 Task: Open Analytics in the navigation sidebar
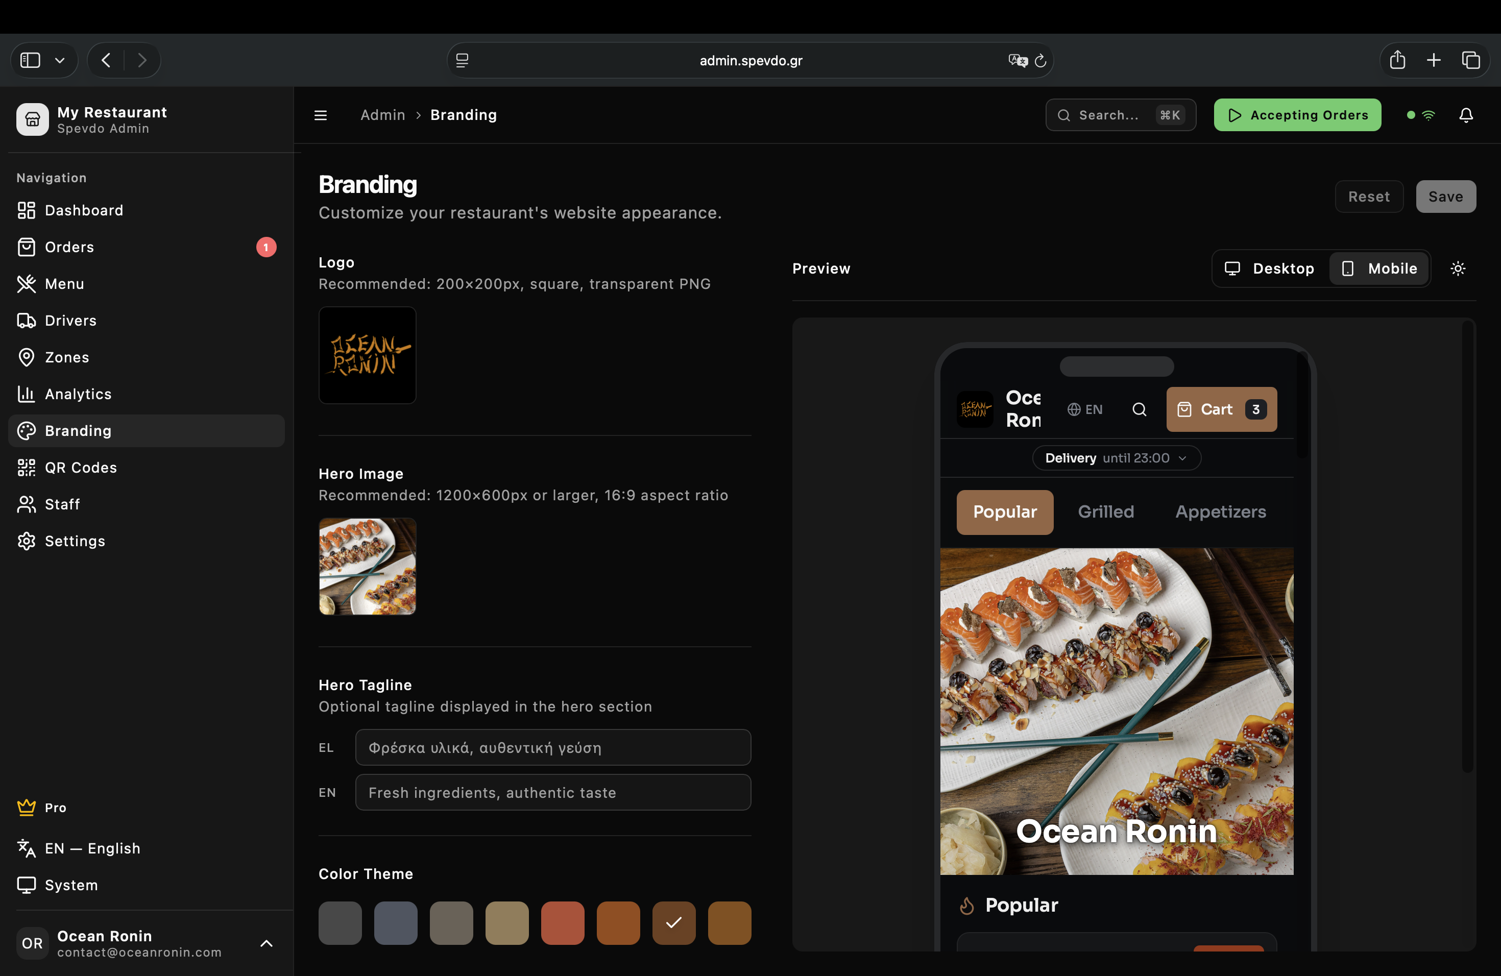(78, 394)
